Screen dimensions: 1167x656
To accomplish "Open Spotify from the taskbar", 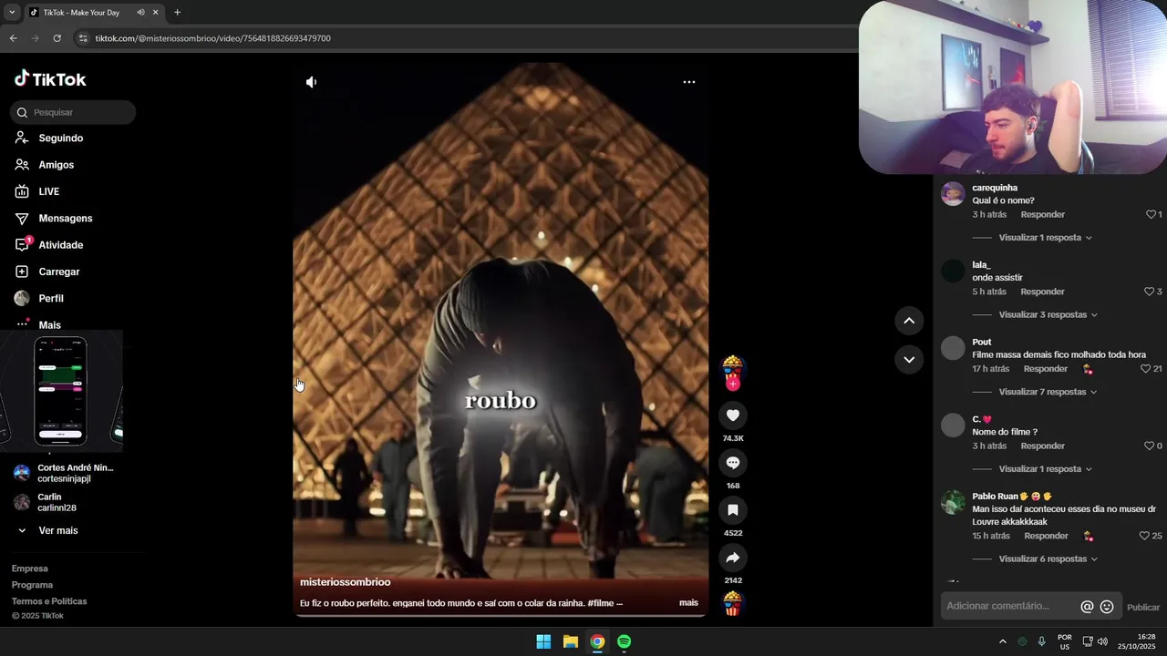I will 625,641.
